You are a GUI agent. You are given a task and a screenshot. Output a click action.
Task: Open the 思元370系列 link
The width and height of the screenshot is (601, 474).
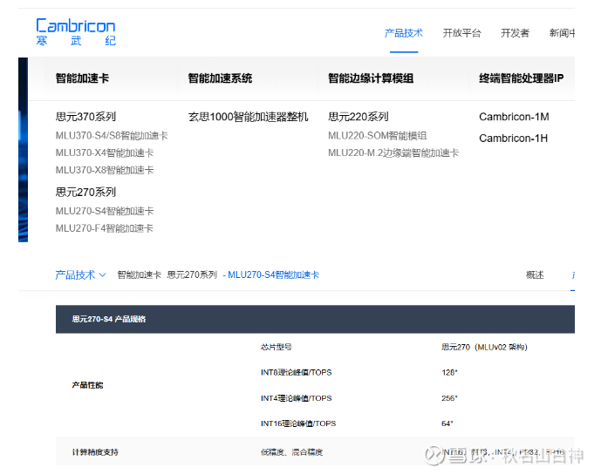tap(85, 117)
